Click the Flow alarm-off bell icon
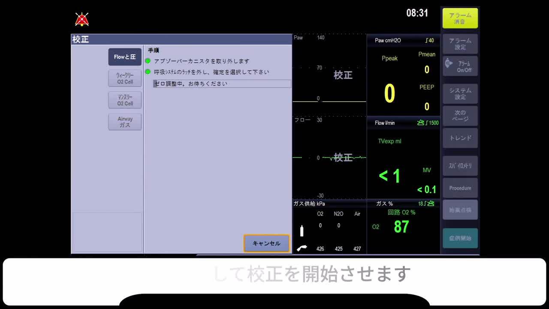This screenshot has width=549, height=309. [x=421, y=123]
